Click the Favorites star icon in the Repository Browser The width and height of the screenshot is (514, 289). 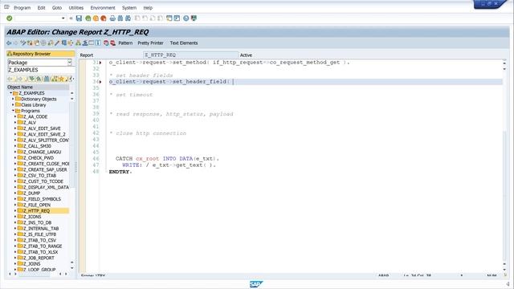point(61,79)
